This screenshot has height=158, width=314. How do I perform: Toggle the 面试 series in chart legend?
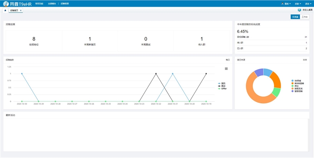point(223,86)
